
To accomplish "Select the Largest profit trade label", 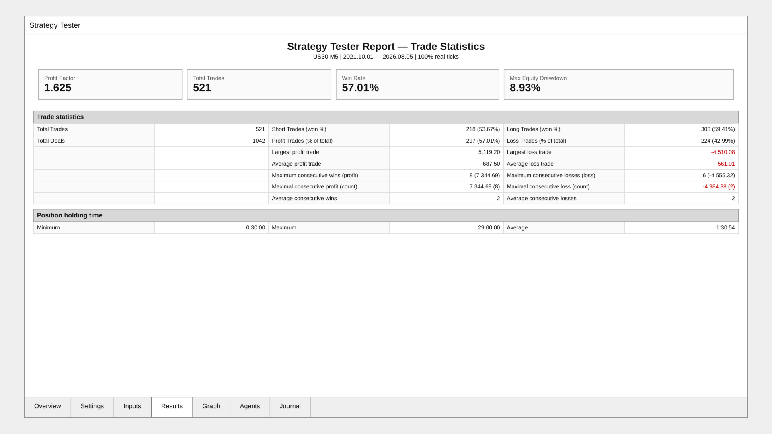I will click(x=296, y=152).
